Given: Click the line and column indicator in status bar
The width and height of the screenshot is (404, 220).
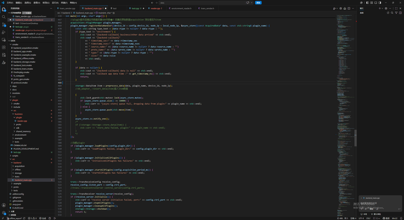Looking at the screenshot, I should coord(342,218).
